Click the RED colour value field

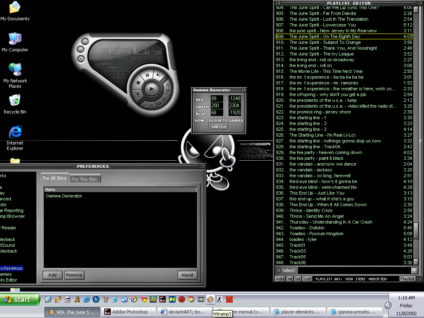click(217, 99)
